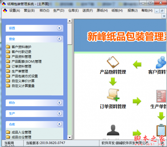Open 成品出仓管理 in the 仓库 list
This screenshot has height=147, width=167.
pyautogui.click(x=21, y=137)
